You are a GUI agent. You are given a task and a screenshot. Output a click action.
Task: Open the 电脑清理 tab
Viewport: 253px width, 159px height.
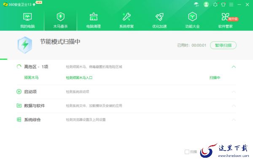(x=94, y=21)
